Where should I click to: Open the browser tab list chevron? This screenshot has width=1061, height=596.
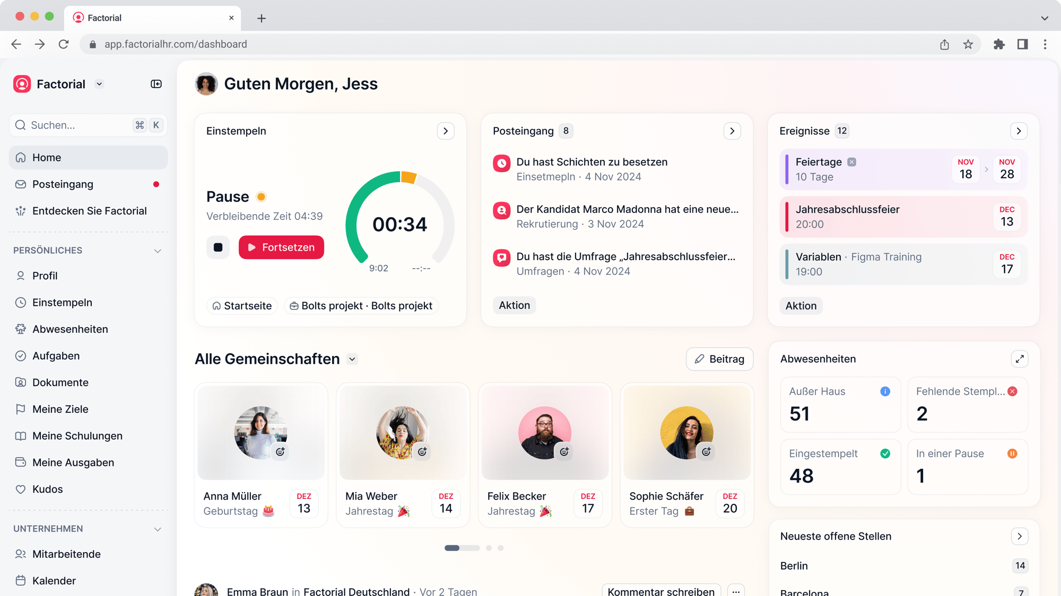(1045, 18)
